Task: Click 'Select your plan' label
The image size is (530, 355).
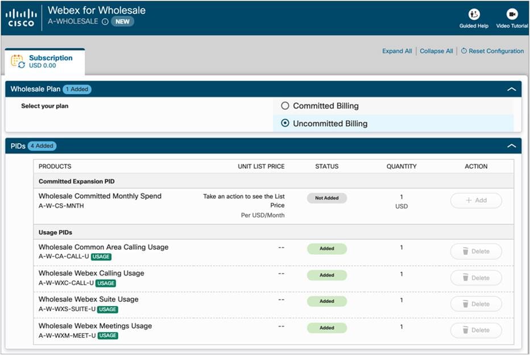Action: 44,106
